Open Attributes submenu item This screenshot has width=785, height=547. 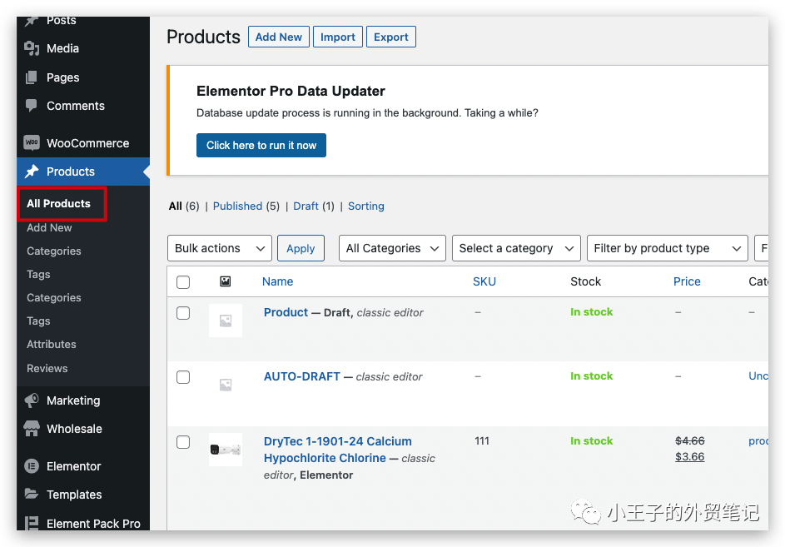[x=51, y=344]
